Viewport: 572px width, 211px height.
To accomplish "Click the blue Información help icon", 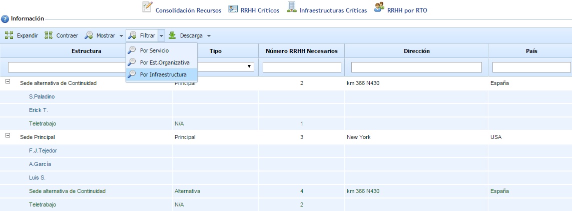I will click(x=5, y=19).
